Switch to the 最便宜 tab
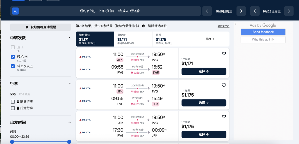The image size is (299, 144). (x=133, y=39)
